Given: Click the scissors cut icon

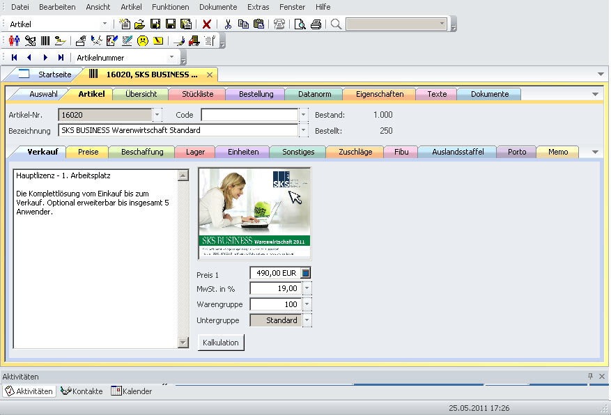Looking at the screenshot, I should [229, 24].
